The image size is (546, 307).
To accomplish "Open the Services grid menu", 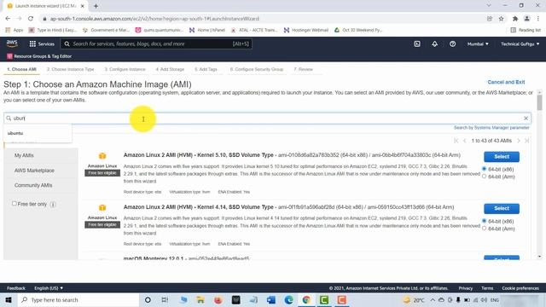I will (42, 43).
